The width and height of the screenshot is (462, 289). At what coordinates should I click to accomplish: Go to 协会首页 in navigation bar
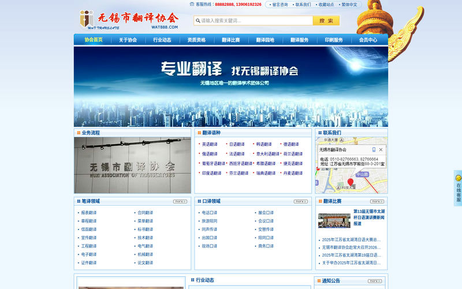click(x=94, y=40)
